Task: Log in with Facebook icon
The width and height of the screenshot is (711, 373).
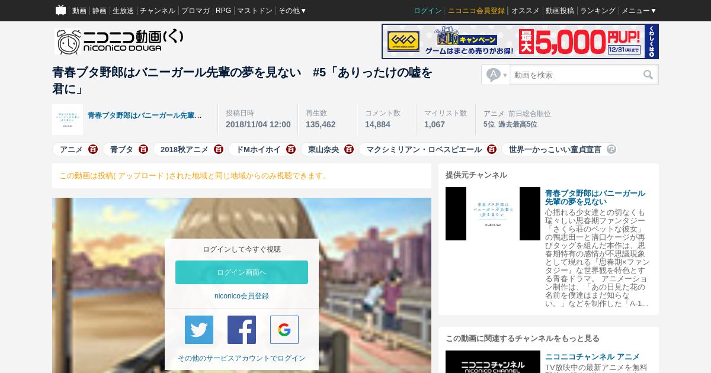Action: (x=242, y=330)
